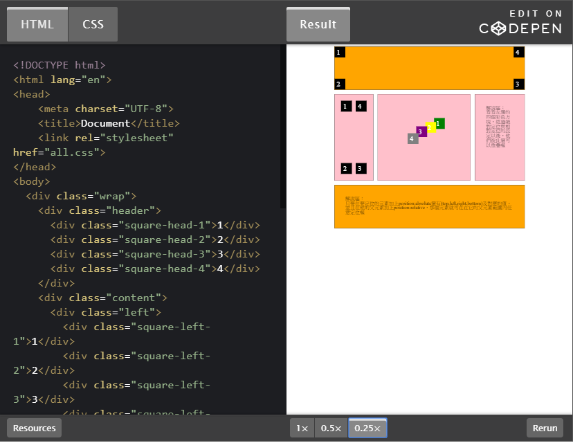This screenshot has height=443, width=573.
Task: Click the meta charset="UTF-8" line
Action: 106,109
